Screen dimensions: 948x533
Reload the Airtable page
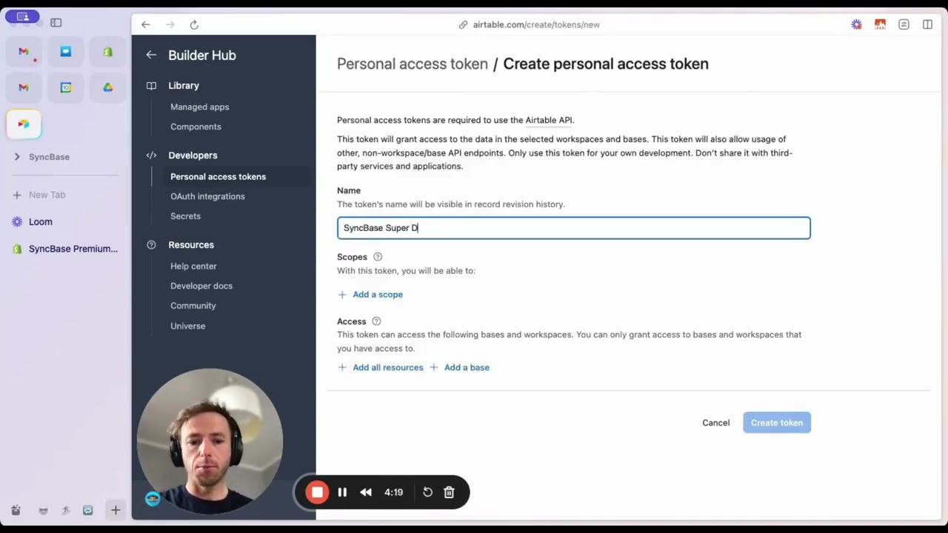coord(194,24)
